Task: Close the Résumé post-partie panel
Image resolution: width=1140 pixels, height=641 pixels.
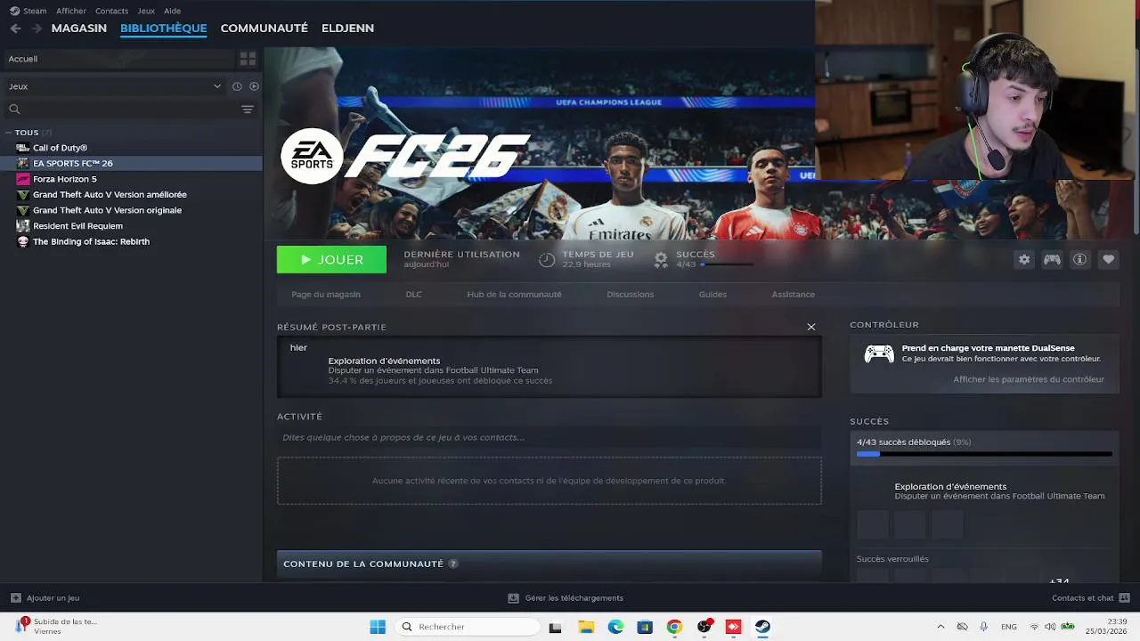Action: pos(811,327)
